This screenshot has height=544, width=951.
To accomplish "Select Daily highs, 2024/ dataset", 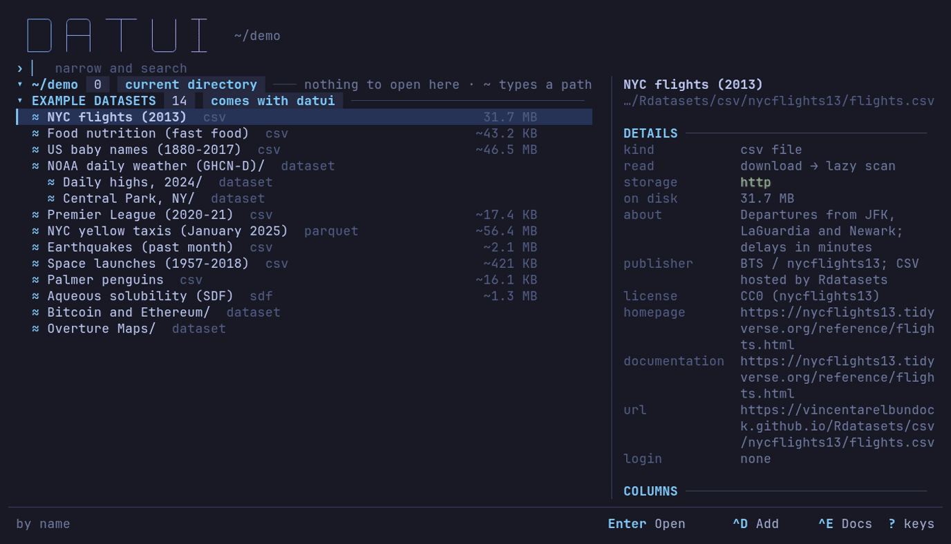I will 304,182.
